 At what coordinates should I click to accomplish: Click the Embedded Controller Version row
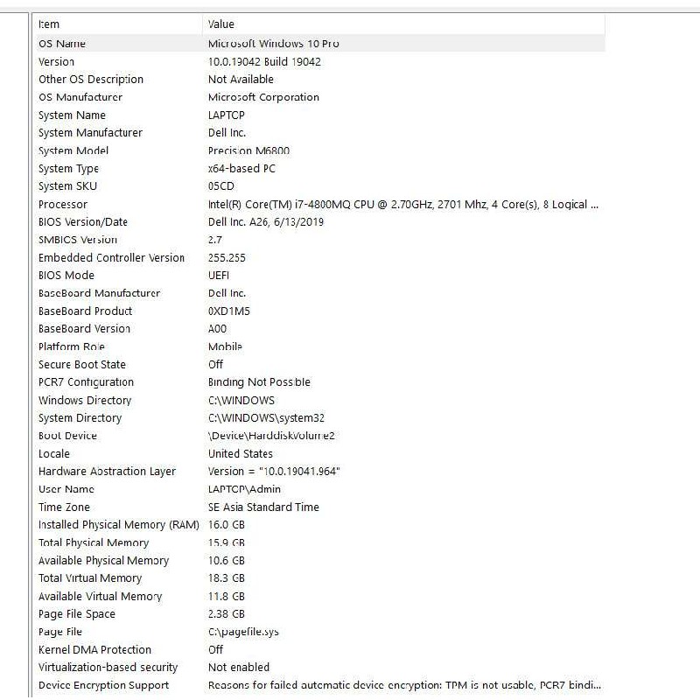click(x=320, y=257)
